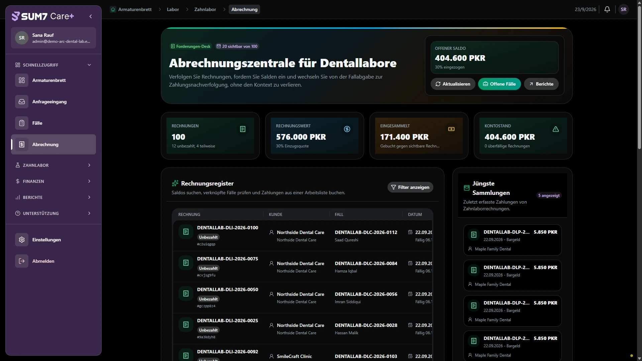The height and width of the screenshot is (361, 642).
Task: Click the Kunde column header
Action: (x=276, y=215)
